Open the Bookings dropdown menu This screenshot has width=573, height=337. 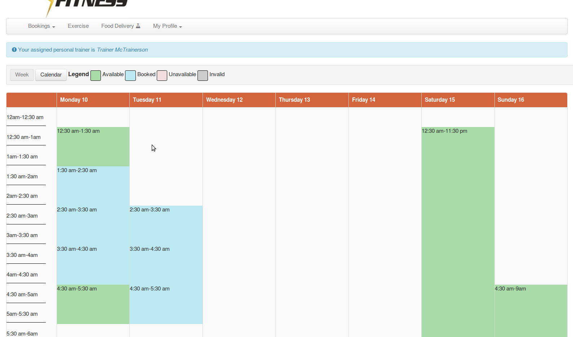41,26
